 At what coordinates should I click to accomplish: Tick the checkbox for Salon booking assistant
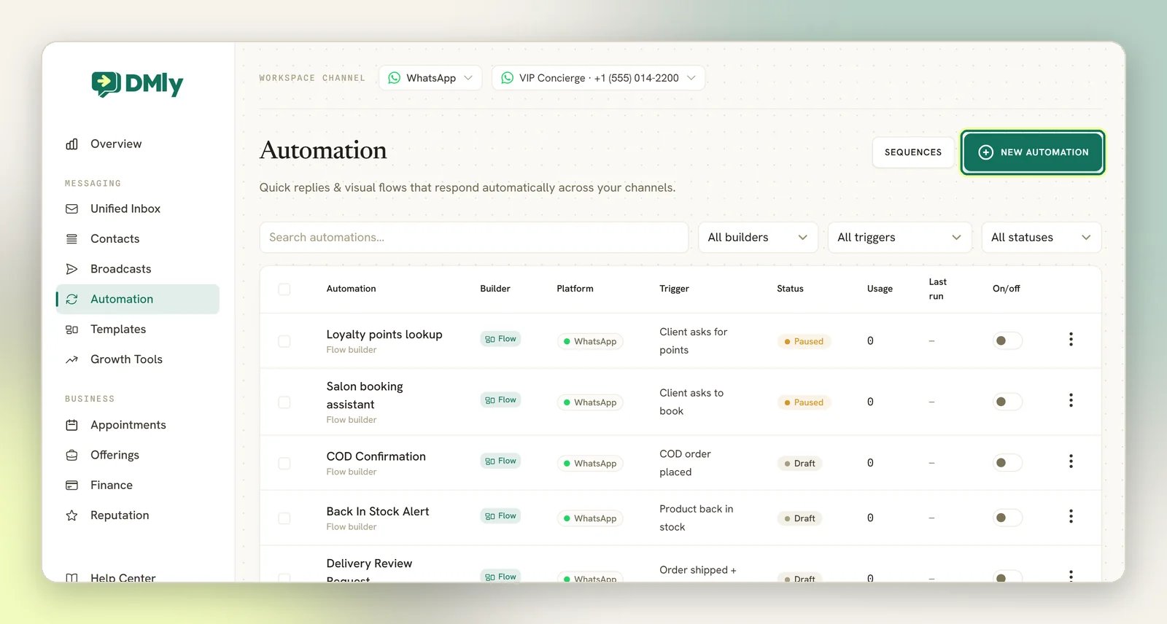[x=284, y=402]
